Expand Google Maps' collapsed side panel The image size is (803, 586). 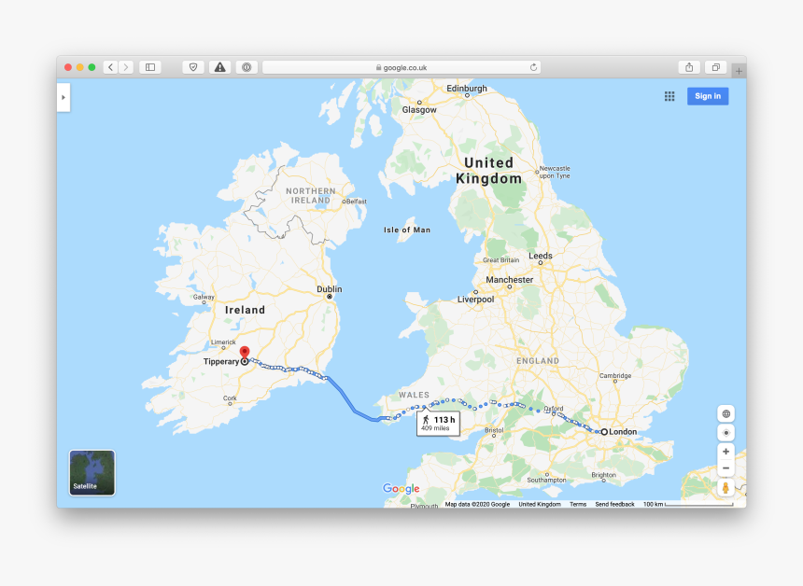(x=63, y=97)
